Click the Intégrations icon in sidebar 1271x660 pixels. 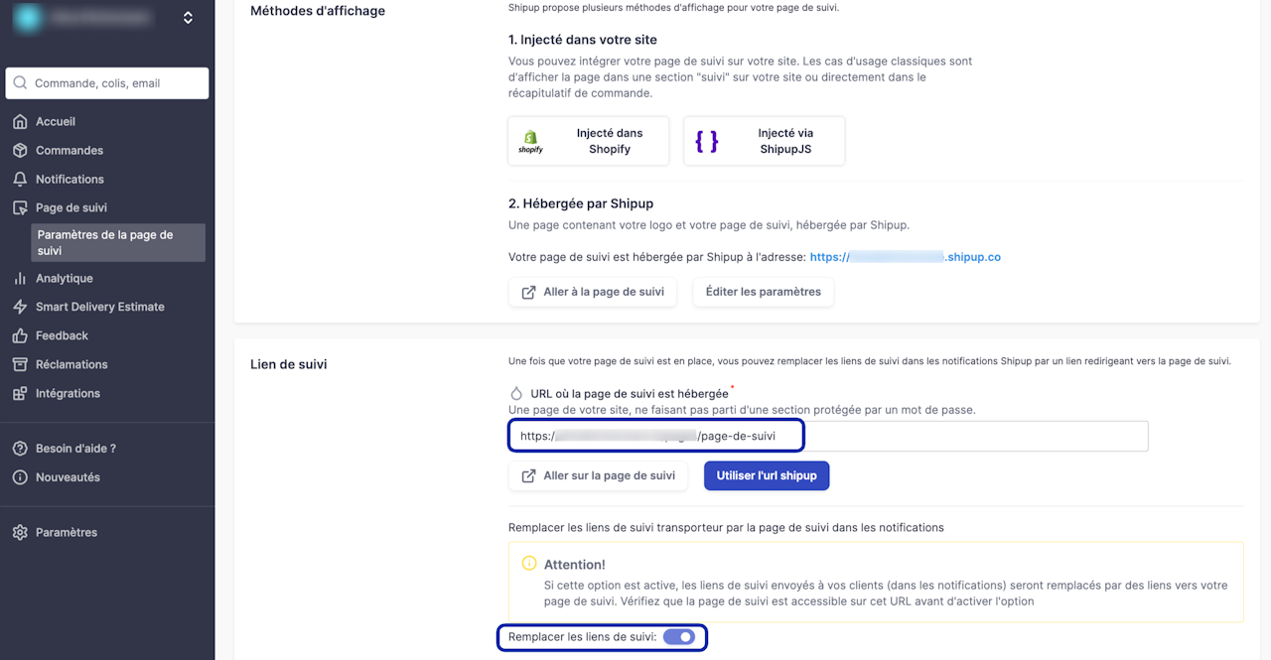pos(20,394)
